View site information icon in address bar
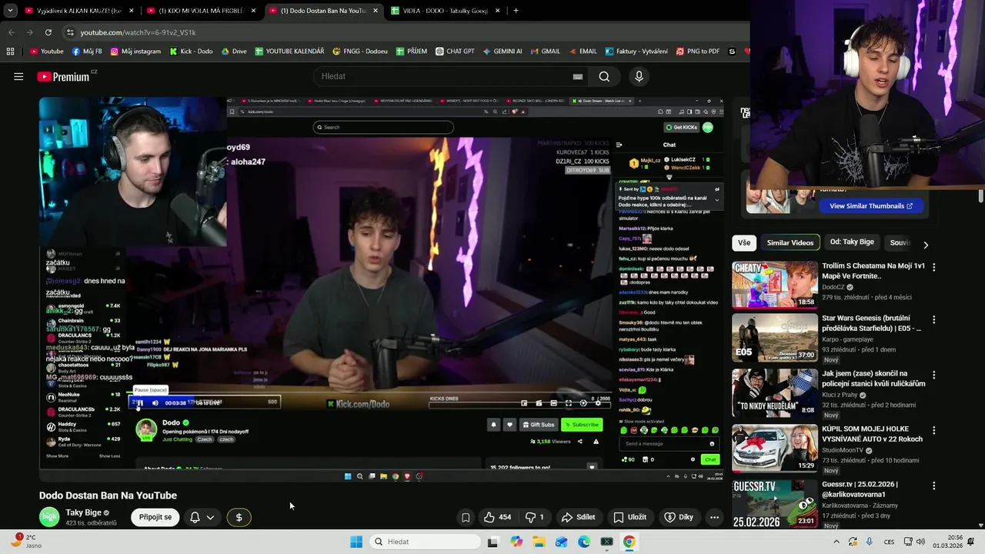This screenshot has width=985, height=554. 70,32
